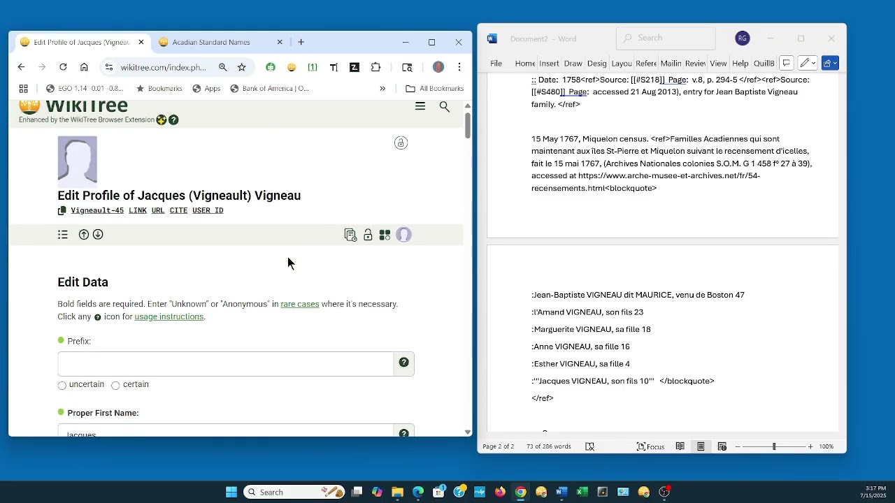Click the clipboard clock icon in profile toolbar
Viewport: 895px width, 503px height.
[x=351, y=235]
